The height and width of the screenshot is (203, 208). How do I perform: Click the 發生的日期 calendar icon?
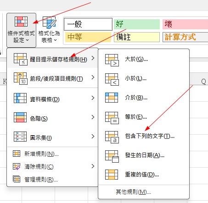point(112,156)
